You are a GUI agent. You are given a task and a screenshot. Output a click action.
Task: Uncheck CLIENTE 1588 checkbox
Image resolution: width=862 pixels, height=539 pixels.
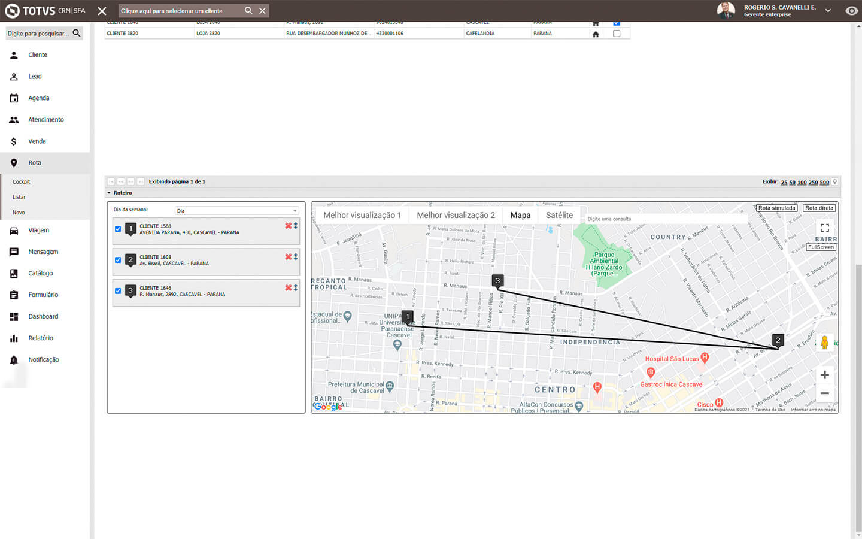[118, 229]
